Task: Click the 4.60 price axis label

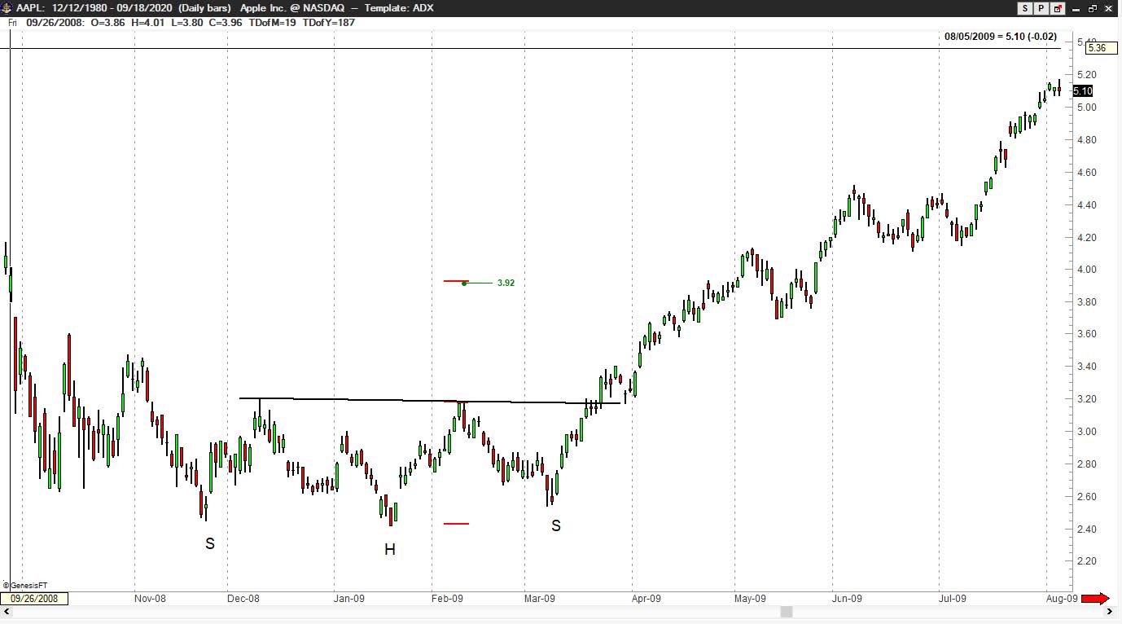Action: (x=1086, y=173)
